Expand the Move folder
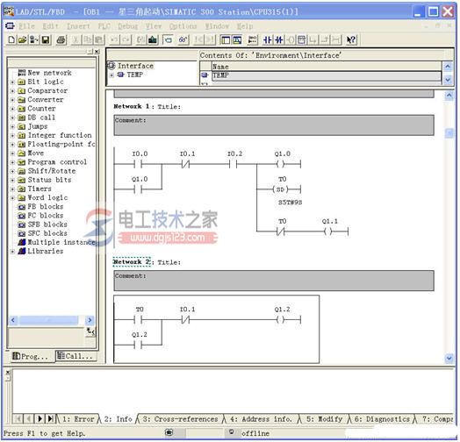460x442 pixels. [x=12, y=153]
